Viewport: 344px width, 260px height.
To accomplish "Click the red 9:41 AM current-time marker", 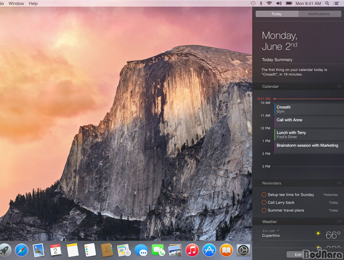I will 264,99.
